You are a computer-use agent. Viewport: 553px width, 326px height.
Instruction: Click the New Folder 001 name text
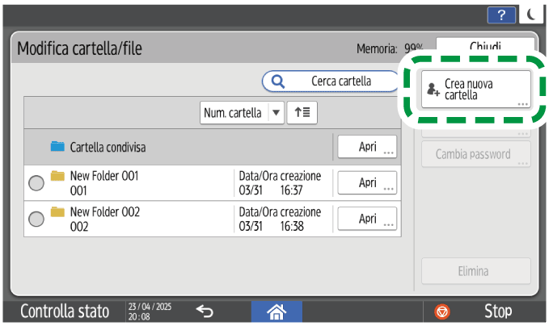coord(104,176)
